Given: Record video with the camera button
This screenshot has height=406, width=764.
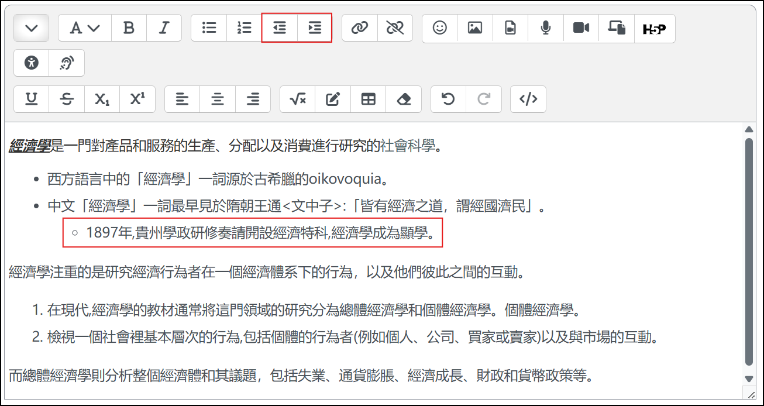Looking at the screenshot, I should pyautogui.click(x=581, y=28).
